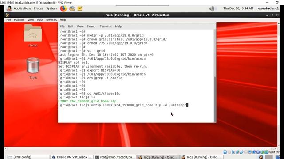Open VirtualBox File menu

pyautogui.click(x=8, y=20)
